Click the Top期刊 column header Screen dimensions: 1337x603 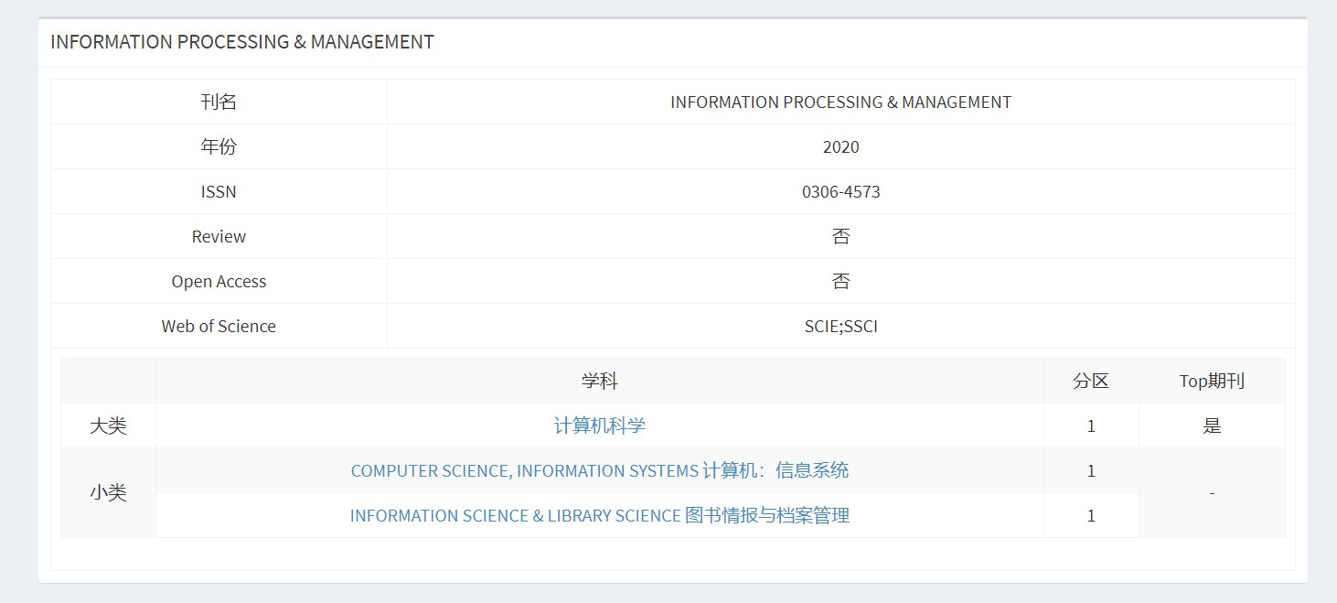tap(1212, 381)
